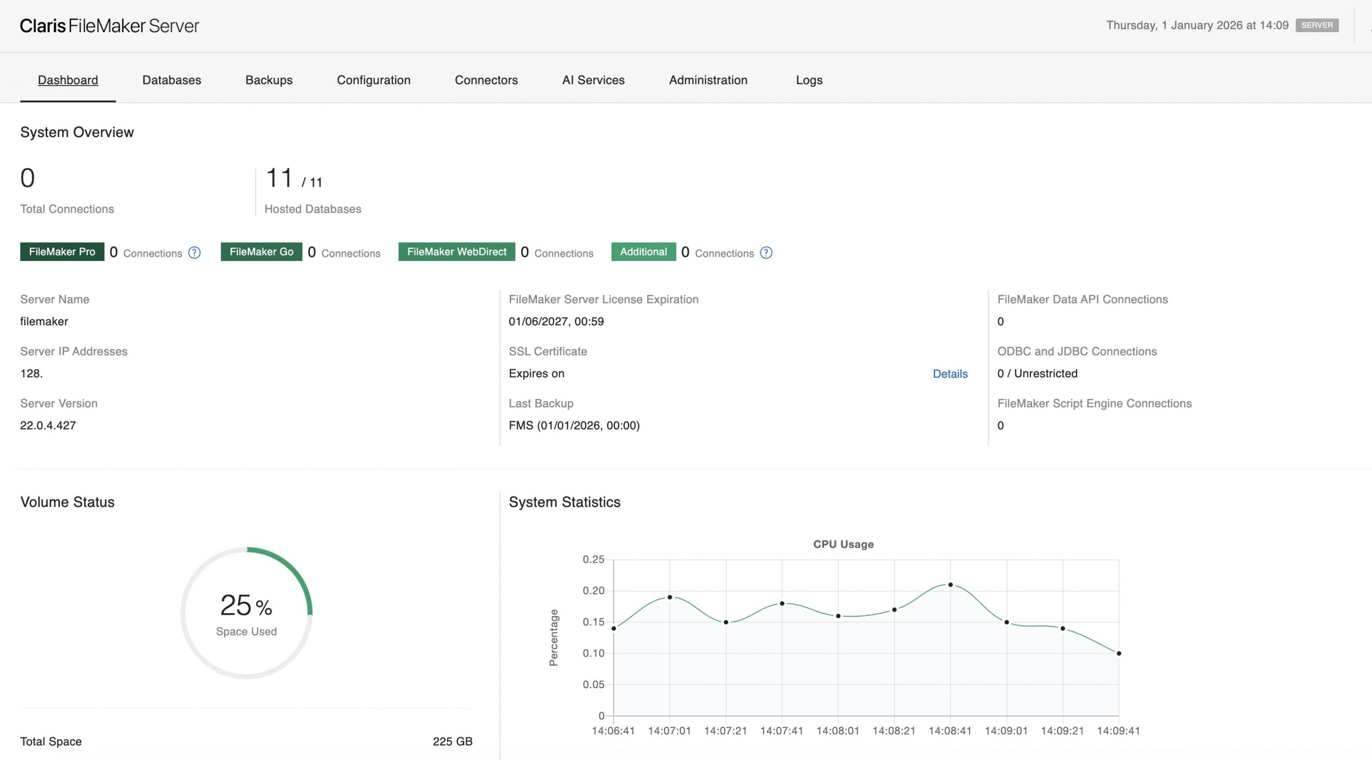Select the FileMaker WebDirect label badge

pyautogui.click(x=457, y=252)
